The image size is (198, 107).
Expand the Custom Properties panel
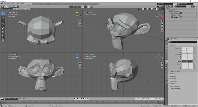pos(175,89)
